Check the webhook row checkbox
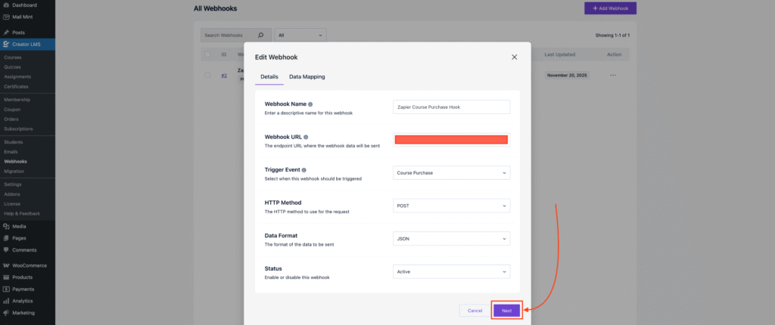Image resolution: width=775 pixels, height=325 pixels. pos(207,75)
